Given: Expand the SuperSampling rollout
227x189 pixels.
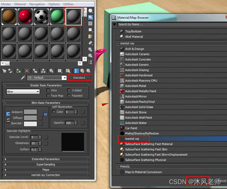Looking at the screenshot, I should pyautogui.click(x=46, y=164).
